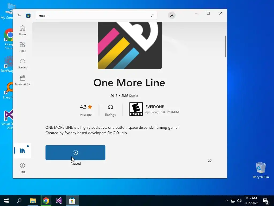Screen dimensions: 274x206
Task: Click the ESRB rating badge
Action: [x=136, y=109]
